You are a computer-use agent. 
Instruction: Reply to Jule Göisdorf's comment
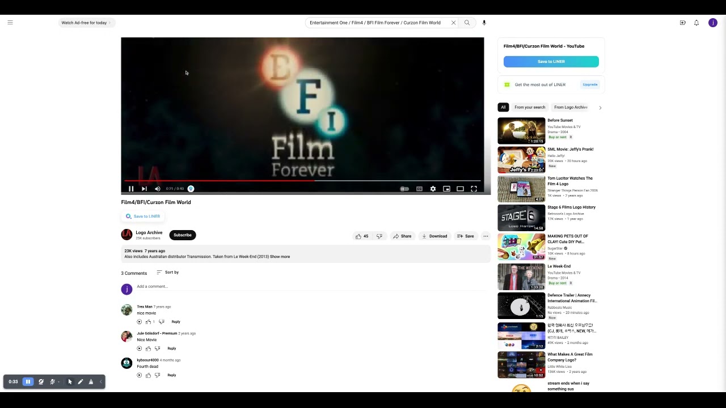coord(172,348)
